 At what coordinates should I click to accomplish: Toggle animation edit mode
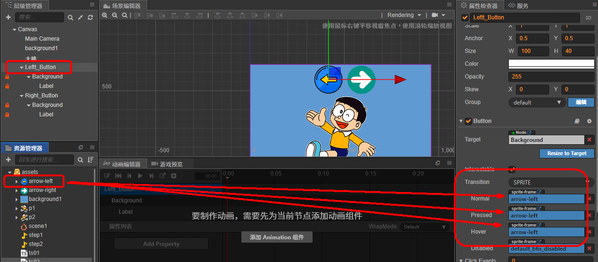(x=107, y=176)
